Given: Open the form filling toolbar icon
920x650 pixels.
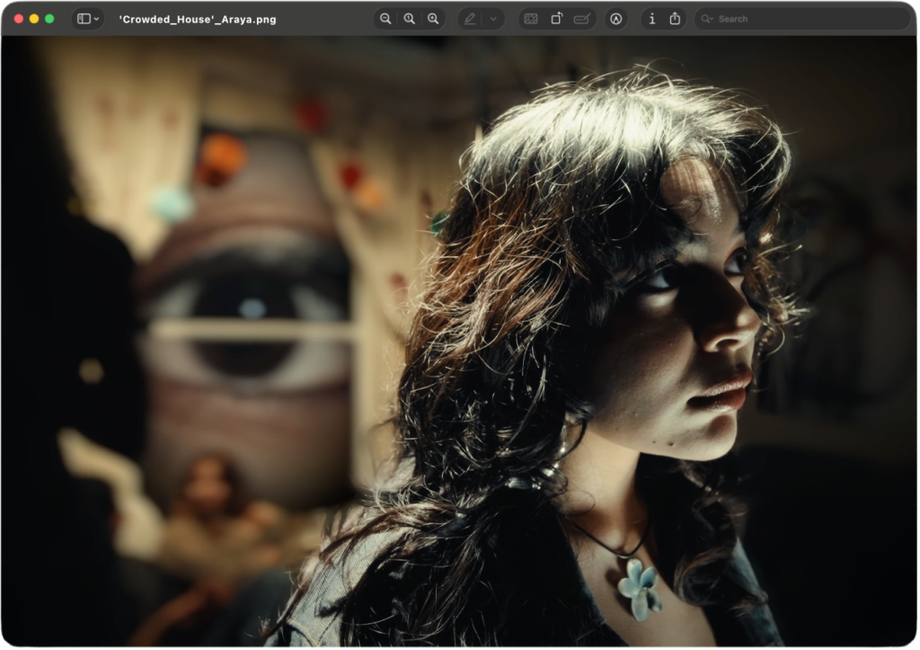Looking at the screenshot, I should [582, 19].
